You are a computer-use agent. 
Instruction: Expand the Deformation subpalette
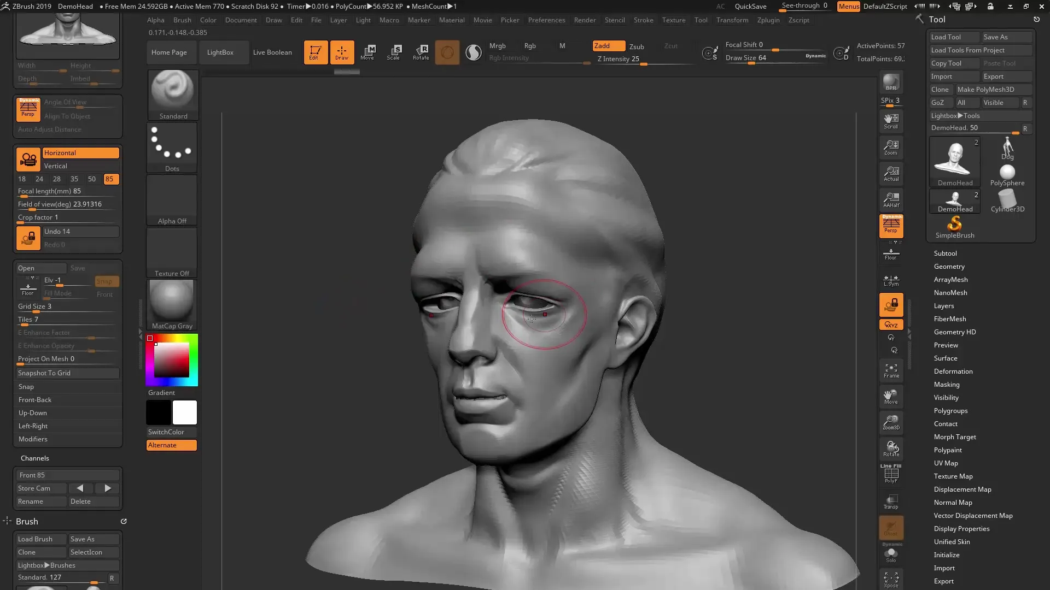(953, 371)
